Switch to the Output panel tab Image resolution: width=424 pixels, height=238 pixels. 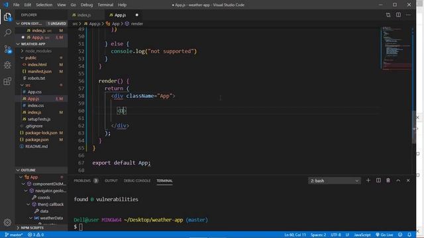[111, 180]
